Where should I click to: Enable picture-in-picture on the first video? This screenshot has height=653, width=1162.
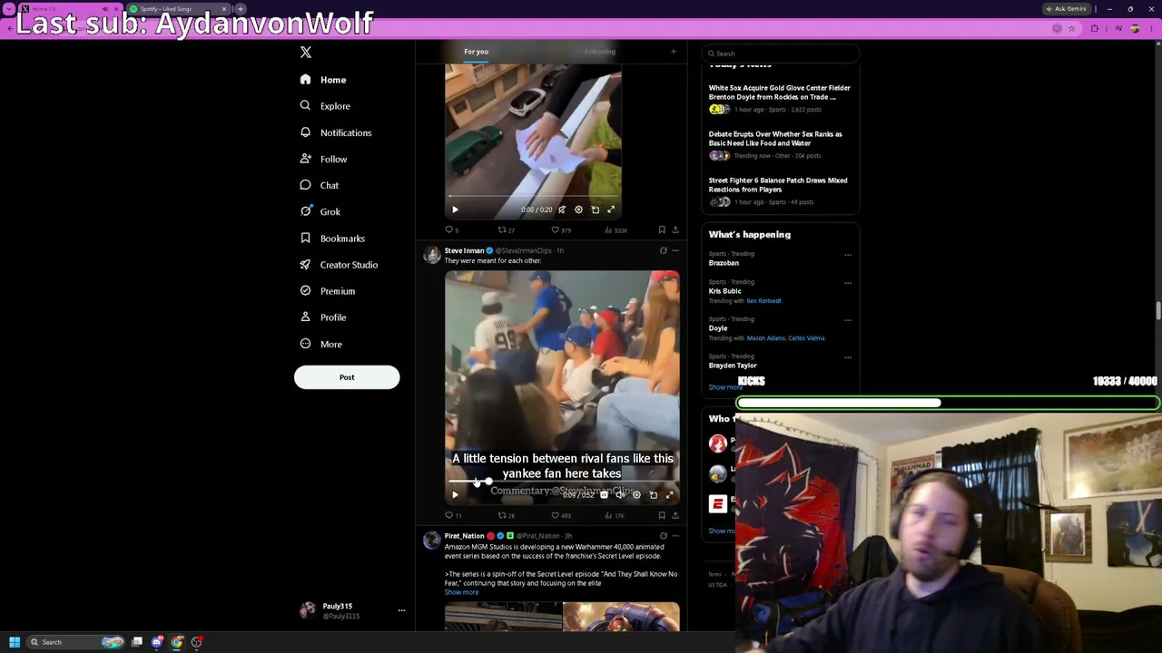(595, 210)
